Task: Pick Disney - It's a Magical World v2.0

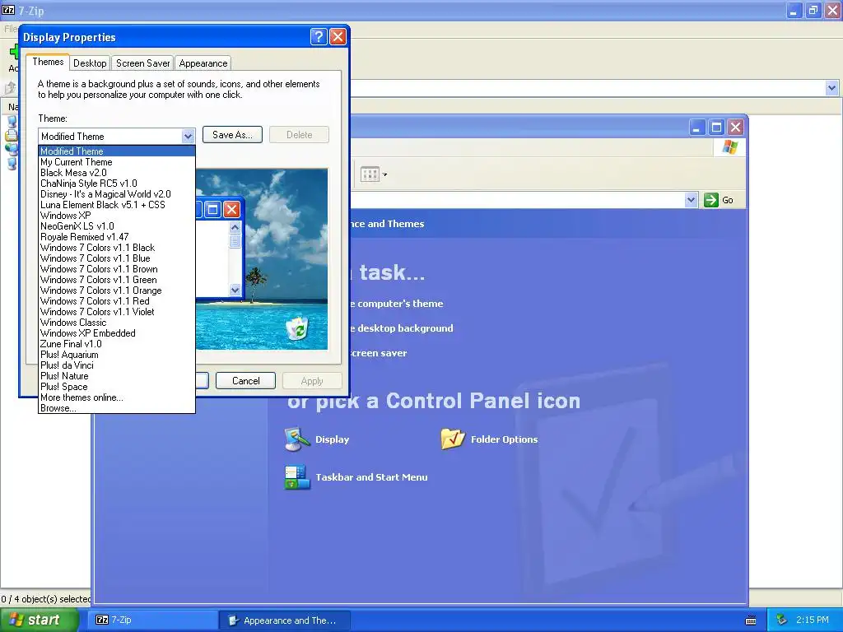Action: coord(117,194)
